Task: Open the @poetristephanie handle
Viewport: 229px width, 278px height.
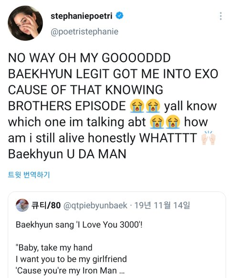Action: (84, 32)
